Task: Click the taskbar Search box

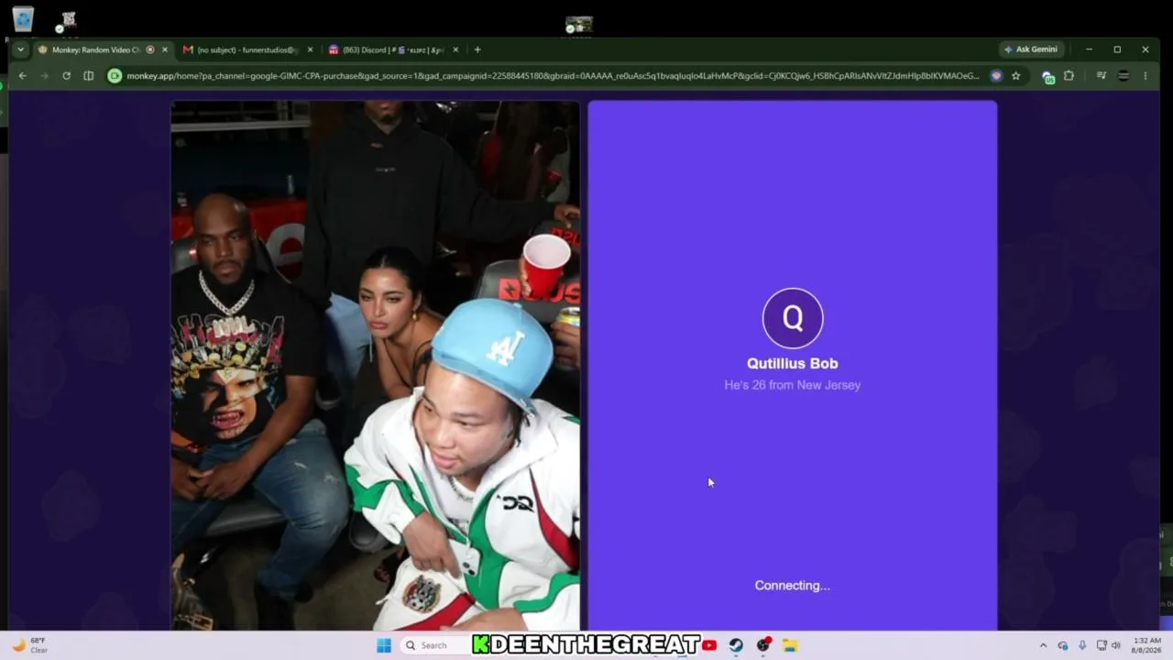Action: [434, 645]
